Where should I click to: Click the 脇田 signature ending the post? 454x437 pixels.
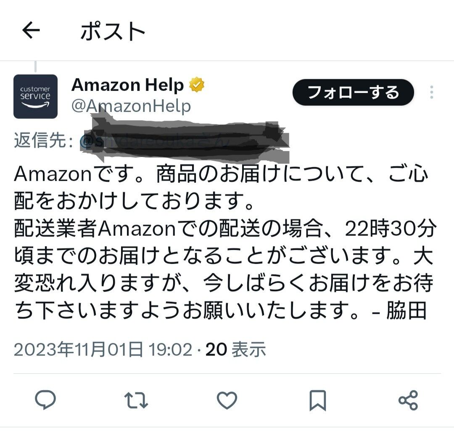pos(406,310)
